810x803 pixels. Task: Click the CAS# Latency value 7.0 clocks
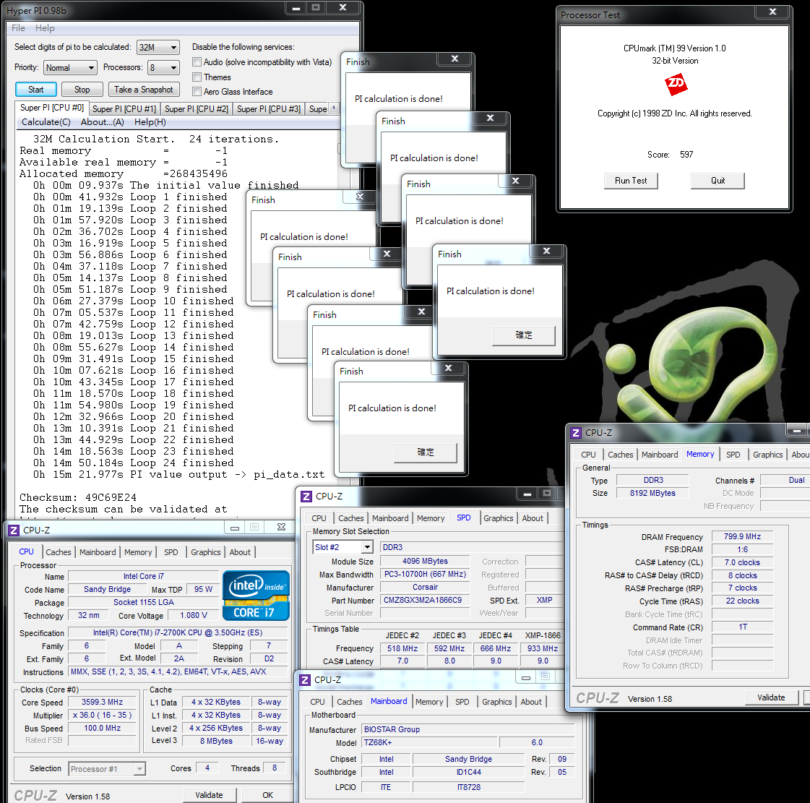(742, 563)
